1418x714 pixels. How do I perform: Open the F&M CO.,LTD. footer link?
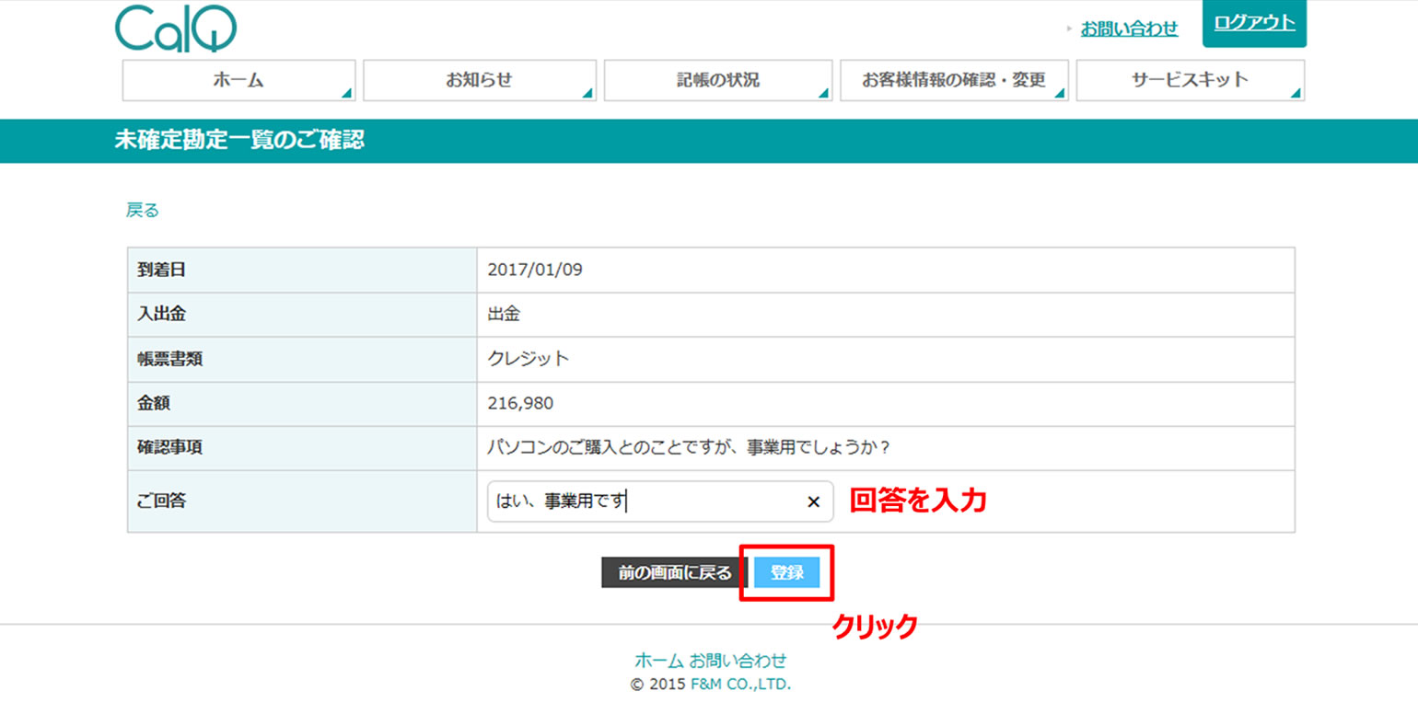click(741, 684)
